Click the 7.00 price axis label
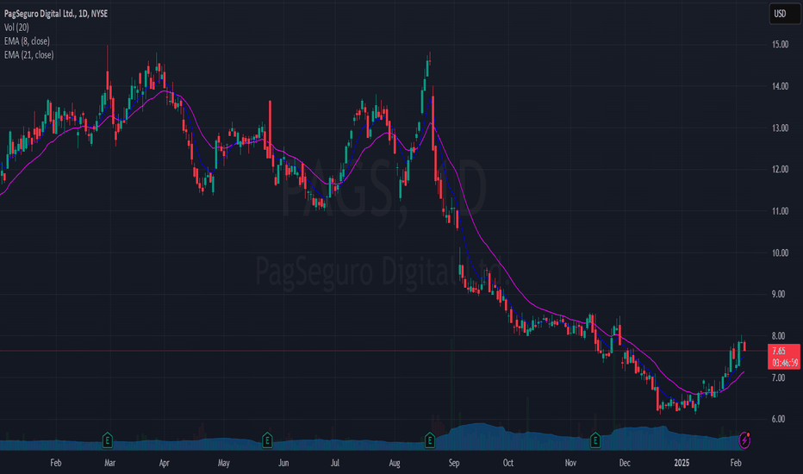 [778, 377]
